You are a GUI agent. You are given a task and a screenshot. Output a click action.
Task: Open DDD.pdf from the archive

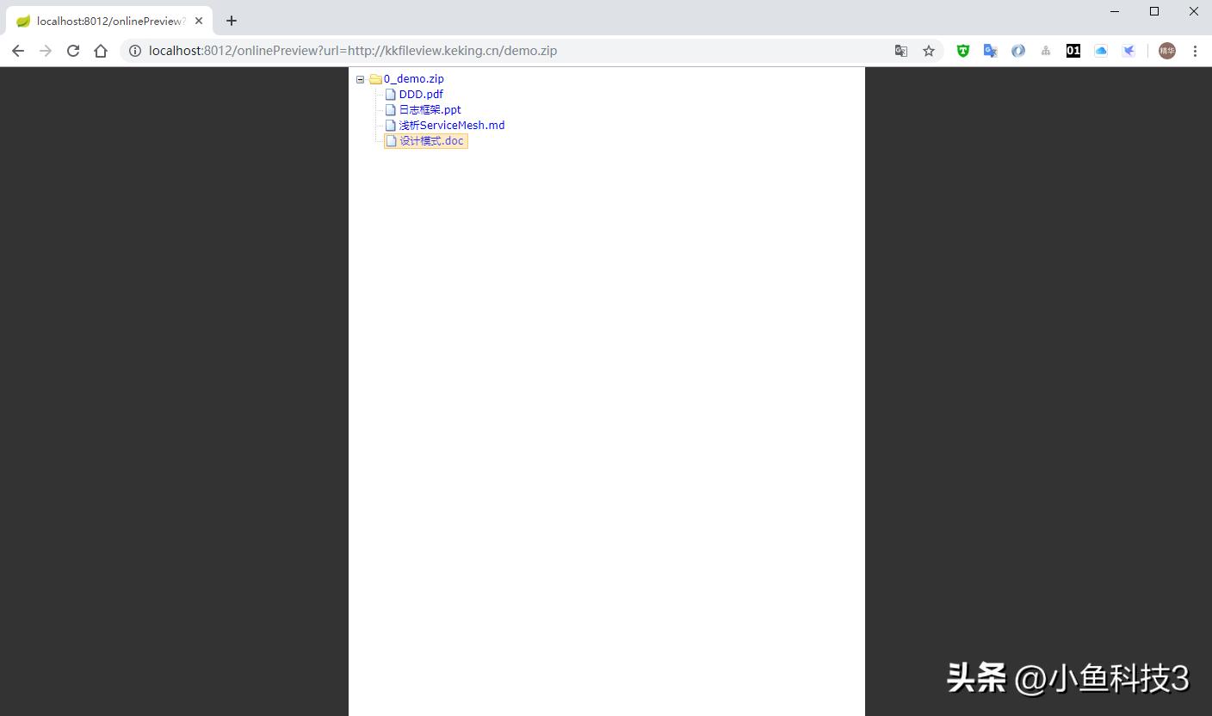point(421,94)
